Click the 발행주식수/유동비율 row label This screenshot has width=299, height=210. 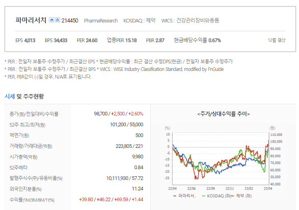coord(36,178)
